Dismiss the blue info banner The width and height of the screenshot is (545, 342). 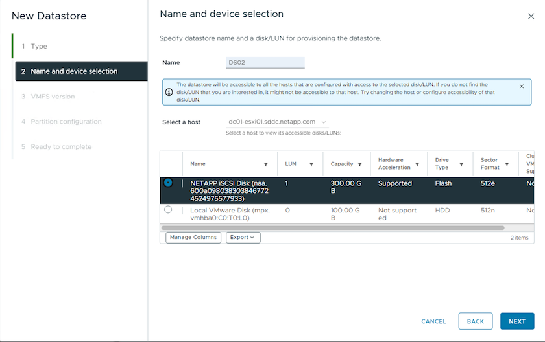point(522,86)
